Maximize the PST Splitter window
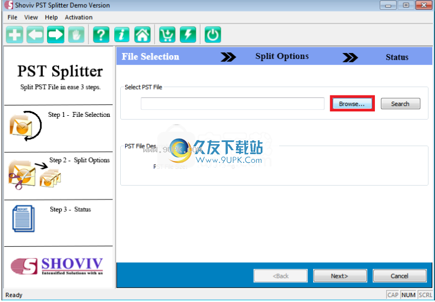This screenshot has height=302, width=435. click(x=406, y=5)
